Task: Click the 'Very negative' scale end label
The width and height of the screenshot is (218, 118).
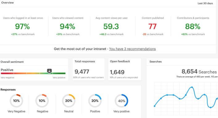Action: [7, 78]
